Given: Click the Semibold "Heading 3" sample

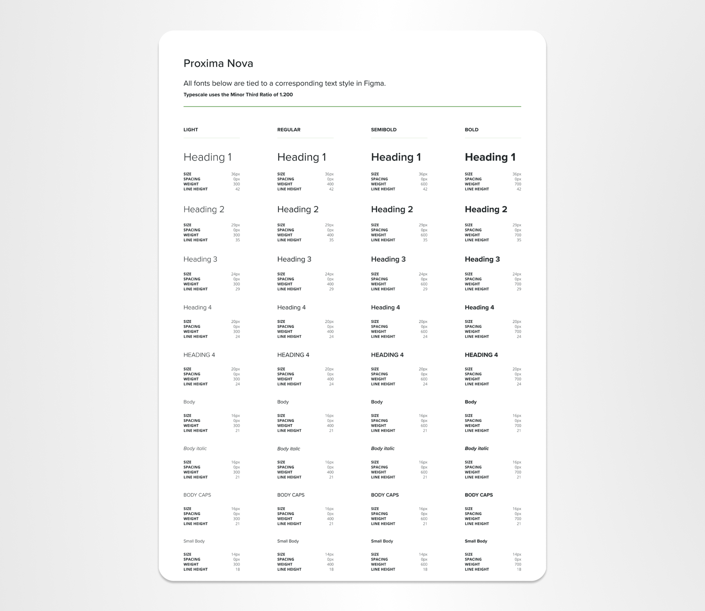Looking at the screenshot, I should (x=389, y=259).
